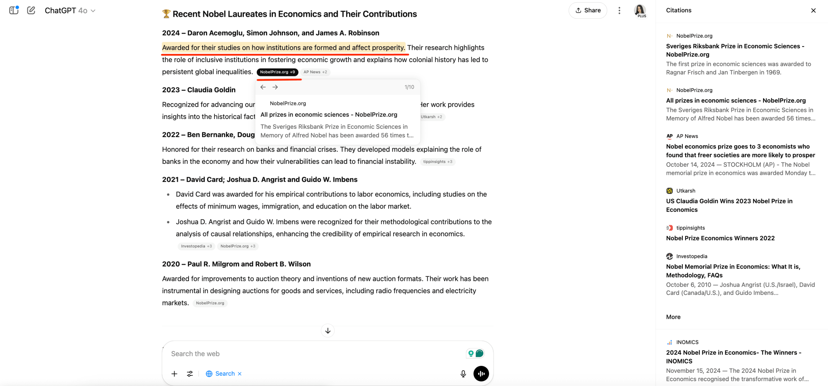Jump to bottom with down-arrow button
This screenshot has height=386, width=828.
[x=327, y=330]
